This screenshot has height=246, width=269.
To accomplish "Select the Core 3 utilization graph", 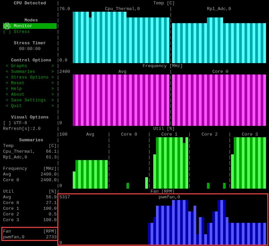I will (248, 163).
